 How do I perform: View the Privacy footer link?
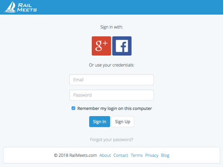click(152, 155)
